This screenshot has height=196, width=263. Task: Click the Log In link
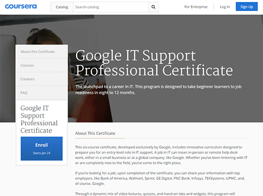(225, 7)
